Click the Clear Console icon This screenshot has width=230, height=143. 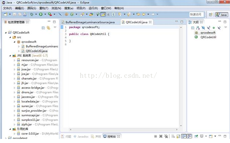(x=173, y=136)
